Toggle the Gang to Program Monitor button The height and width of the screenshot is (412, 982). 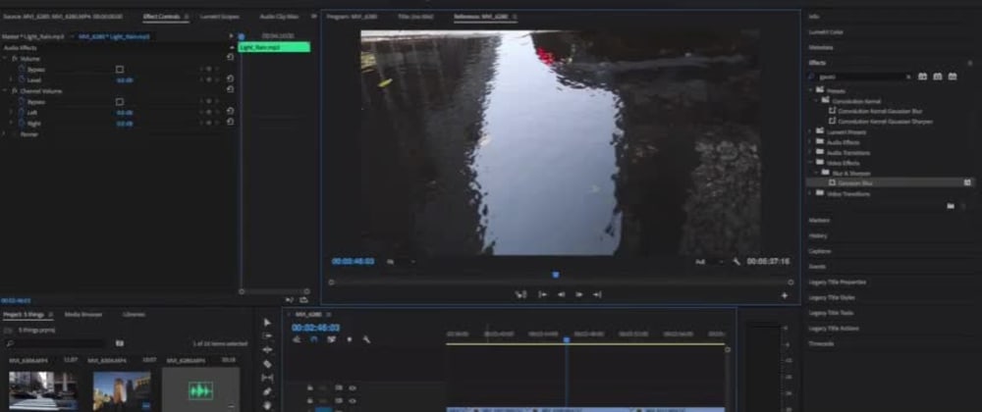(x=520, y=294)
